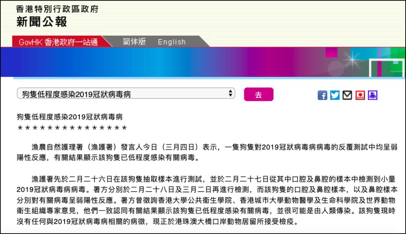Click the row of asterisks separator
This screenshot has width=406, height=234.
click(x=72, y=128)
